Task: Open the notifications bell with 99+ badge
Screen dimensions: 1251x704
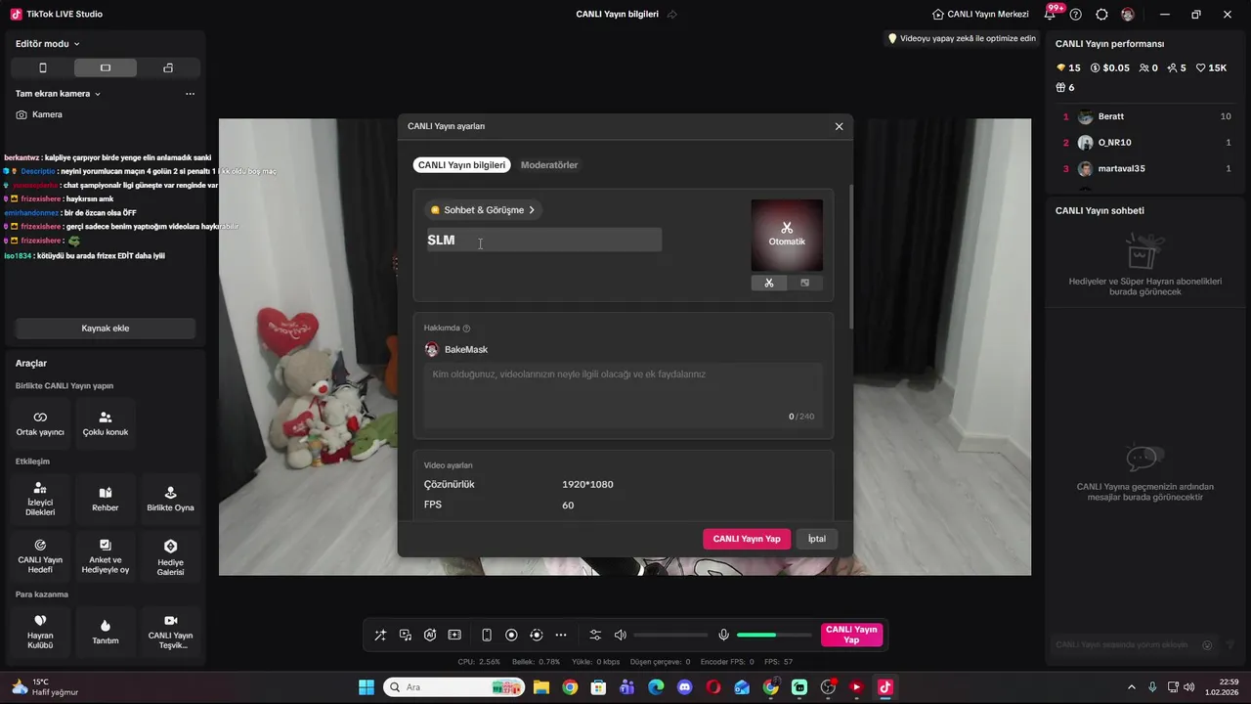Action: coord(1052,14)
